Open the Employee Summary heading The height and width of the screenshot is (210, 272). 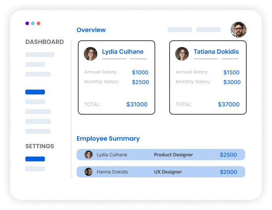coord(108,139)
